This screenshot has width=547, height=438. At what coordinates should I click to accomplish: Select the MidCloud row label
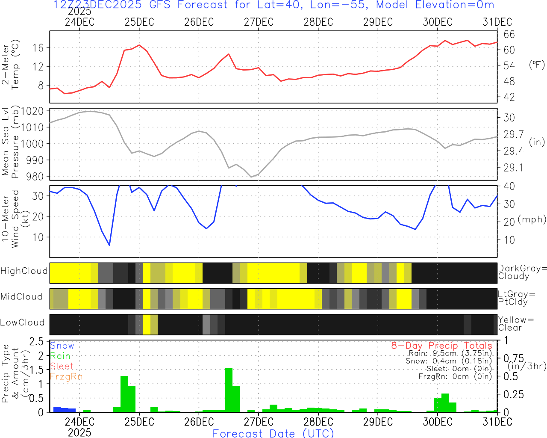(x=21, y=297)
